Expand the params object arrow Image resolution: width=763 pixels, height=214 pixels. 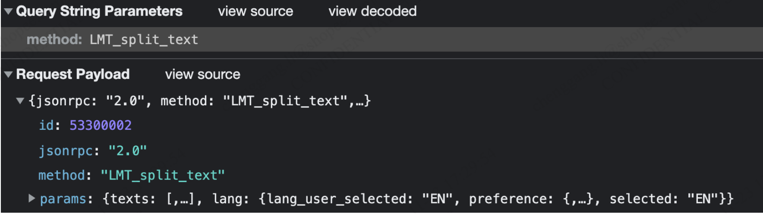coord(32,198)
